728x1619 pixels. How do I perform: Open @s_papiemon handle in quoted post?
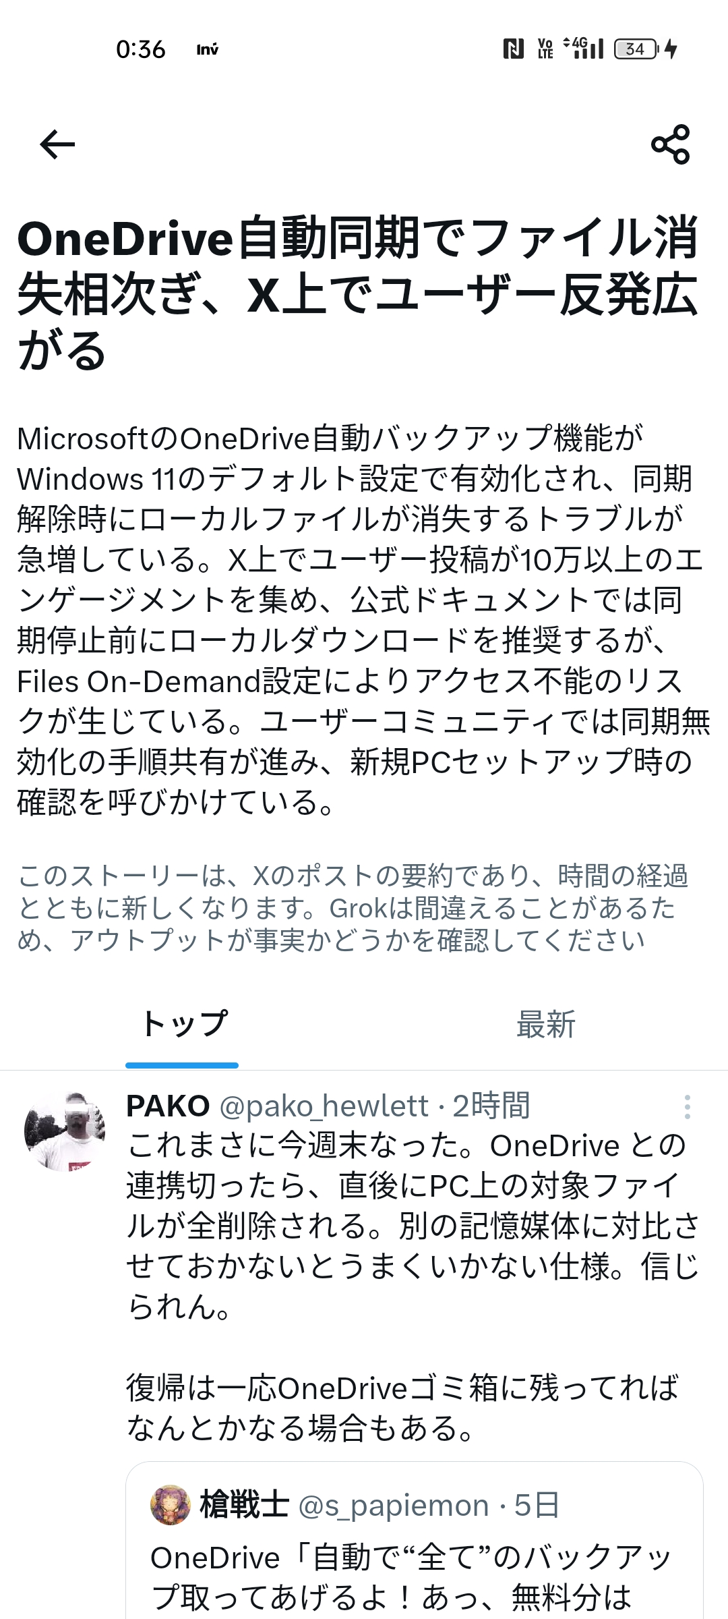[394, 1506]
